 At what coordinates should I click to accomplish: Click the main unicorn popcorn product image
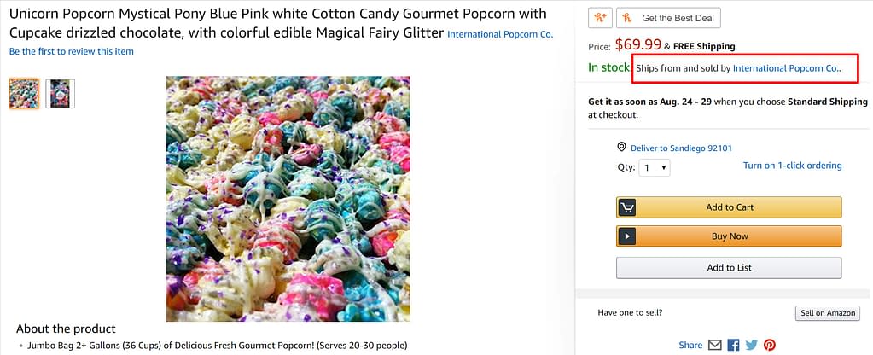click(x=288, y=198)
